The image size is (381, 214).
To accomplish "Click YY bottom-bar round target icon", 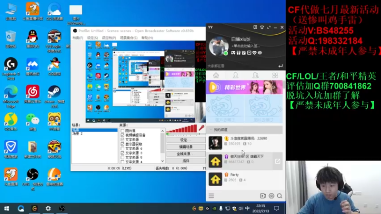I will click(271, 196).
